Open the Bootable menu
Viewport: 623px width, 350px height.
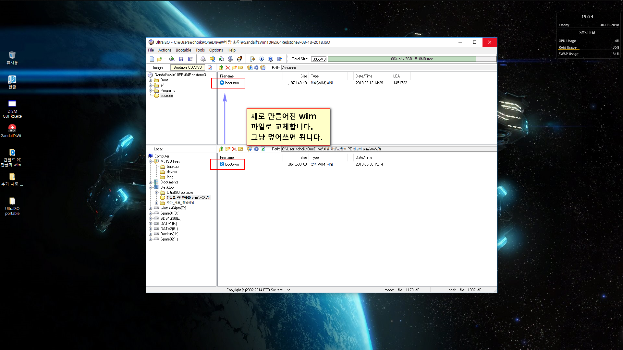coord(183,50)
